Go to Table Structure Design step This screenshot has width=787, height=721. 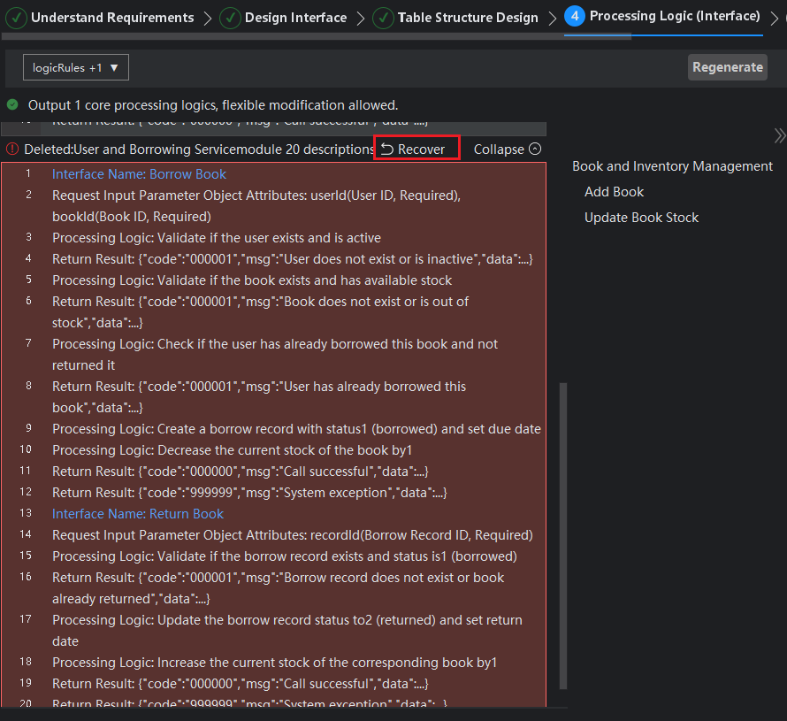[x=467, y=18]
